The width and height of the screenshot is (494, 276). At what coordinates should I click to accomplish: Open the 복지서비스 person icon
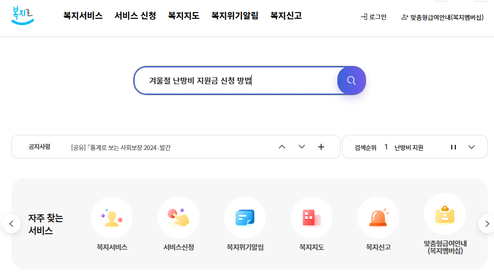pyautogui.click(x=112, y=218)
